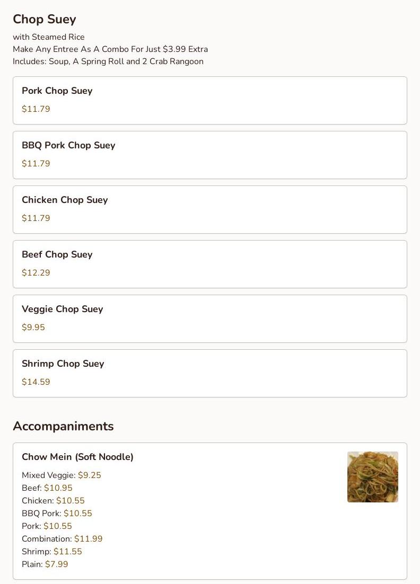
Task: Choose the BBQ Pork chow mein option
Action: point(57,514)
